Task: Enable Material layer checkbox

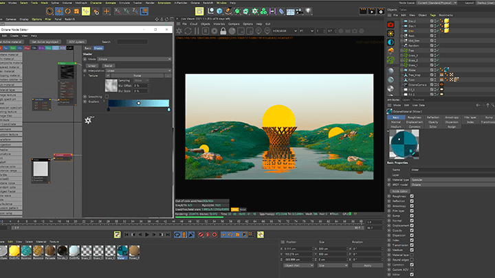Action: point(412,255)
